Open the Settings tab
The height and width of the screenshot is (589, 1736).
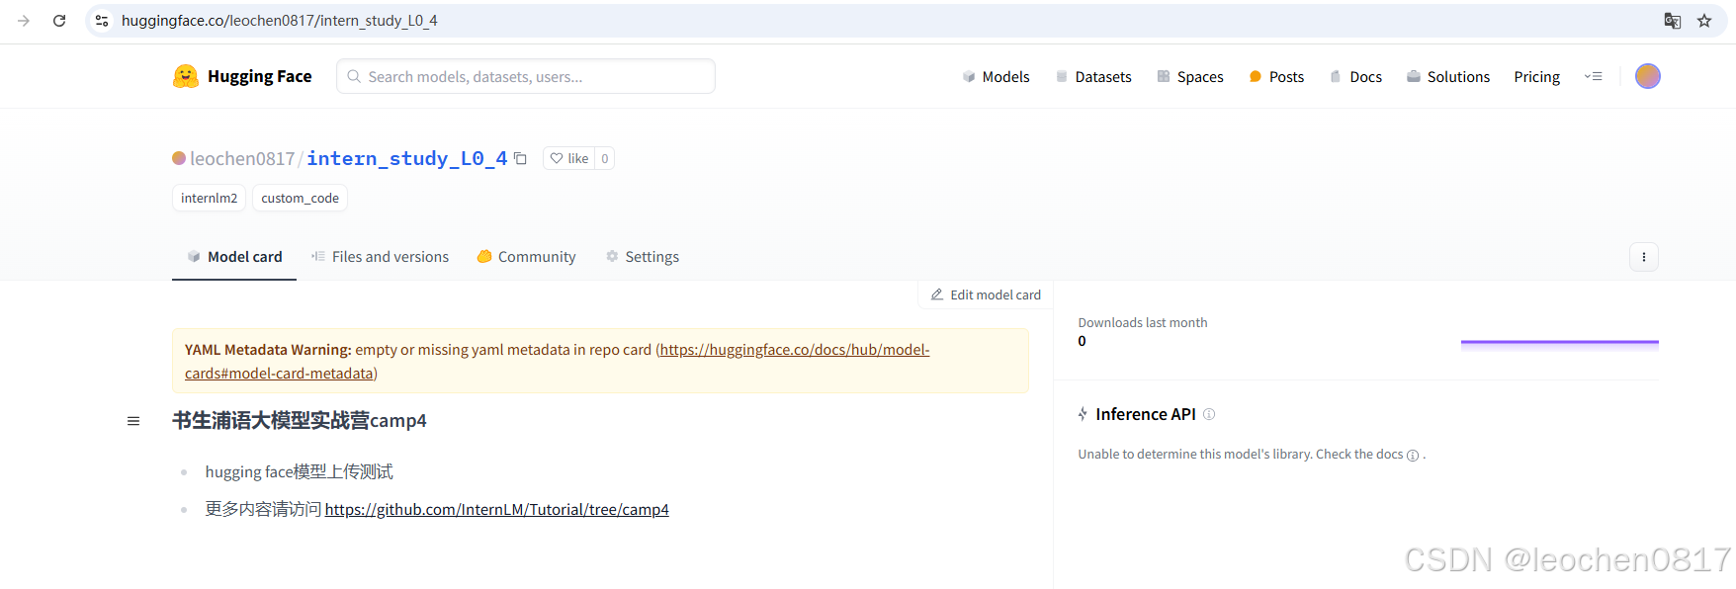coord(643,257)
